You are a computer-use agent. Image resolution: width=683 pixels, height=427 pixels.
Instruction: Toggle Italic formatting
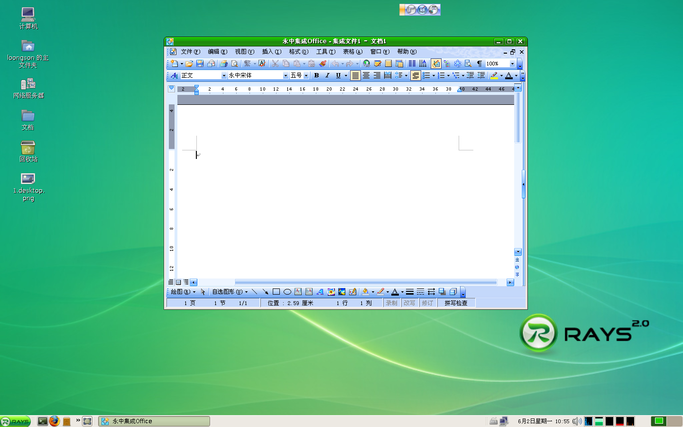click(x=327, y=75)
